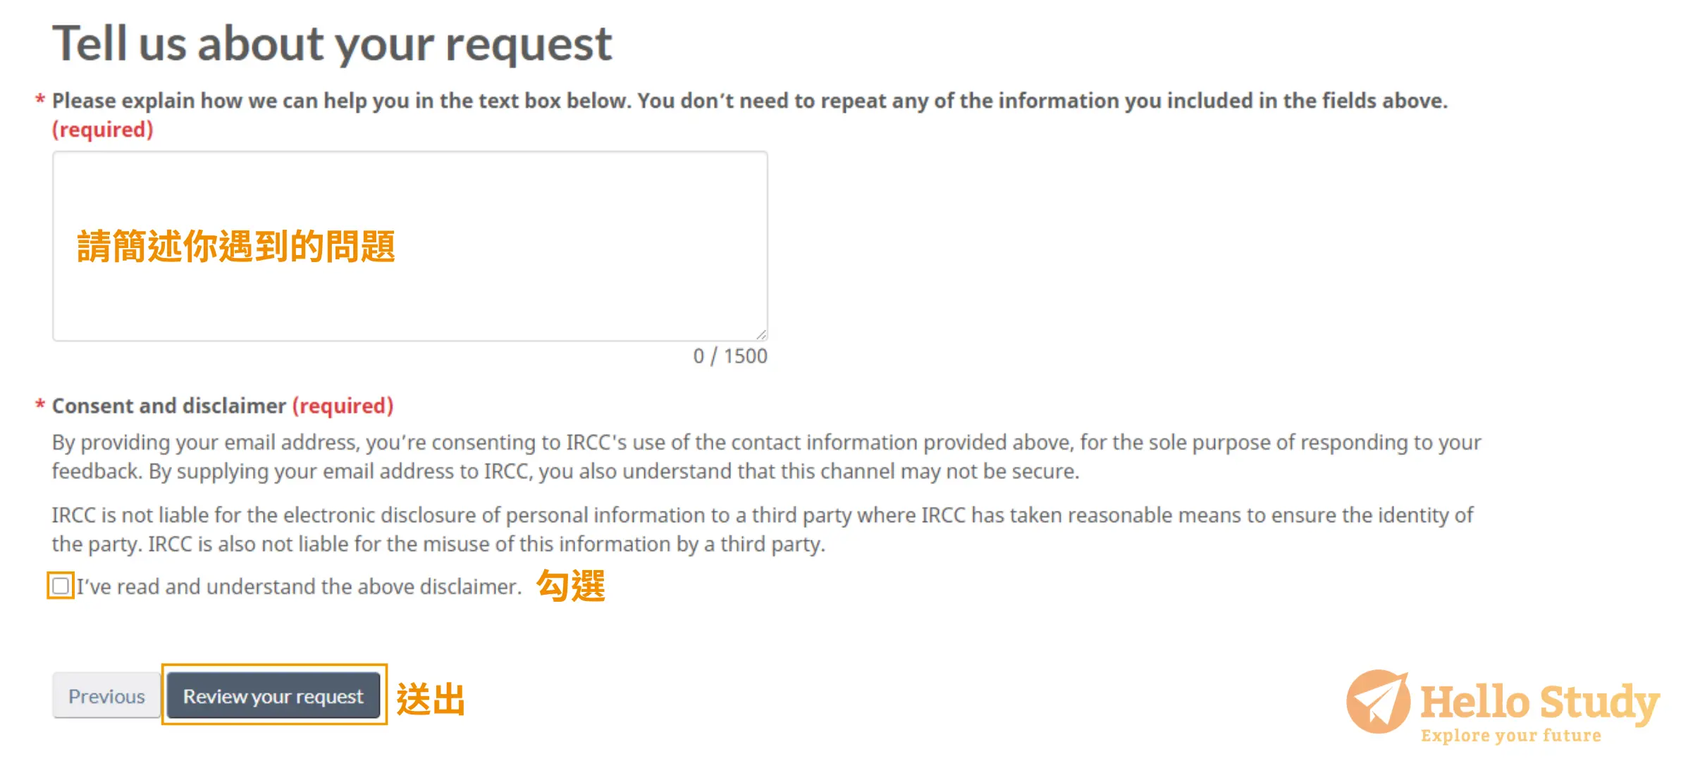Click the Hello Study brand name text

1540,701
